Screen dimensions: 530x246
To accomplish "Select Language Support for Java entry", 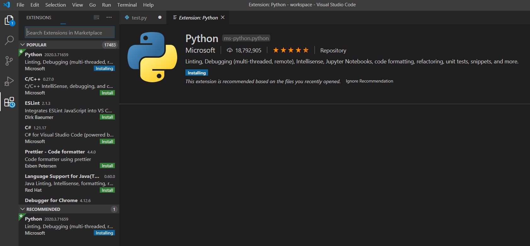I will 69,183.
